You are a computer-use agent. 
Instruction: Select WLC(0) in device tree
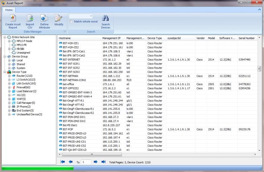tap(21, 95)
